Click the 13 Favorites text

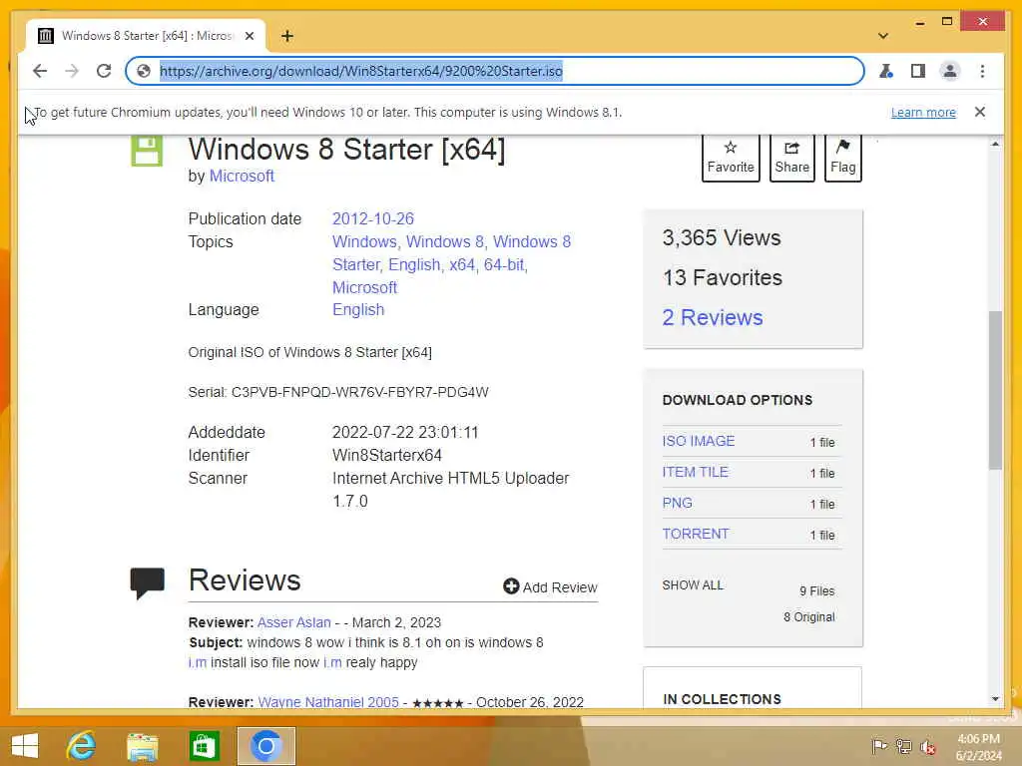pos(723,277)
